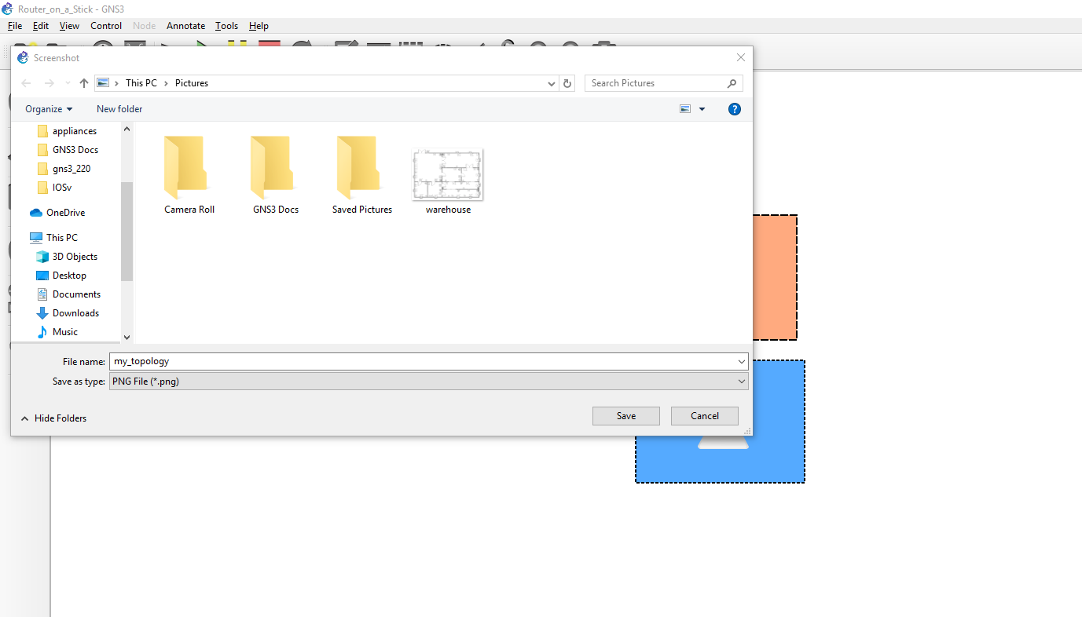Image resolution: width=1082 pixels, height=617 pixels.
Task: Click the Pictures breadcrumb
Action: click(192, 83)
